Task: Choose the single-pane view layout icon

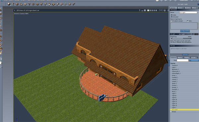Action: (x=148, y=10)
